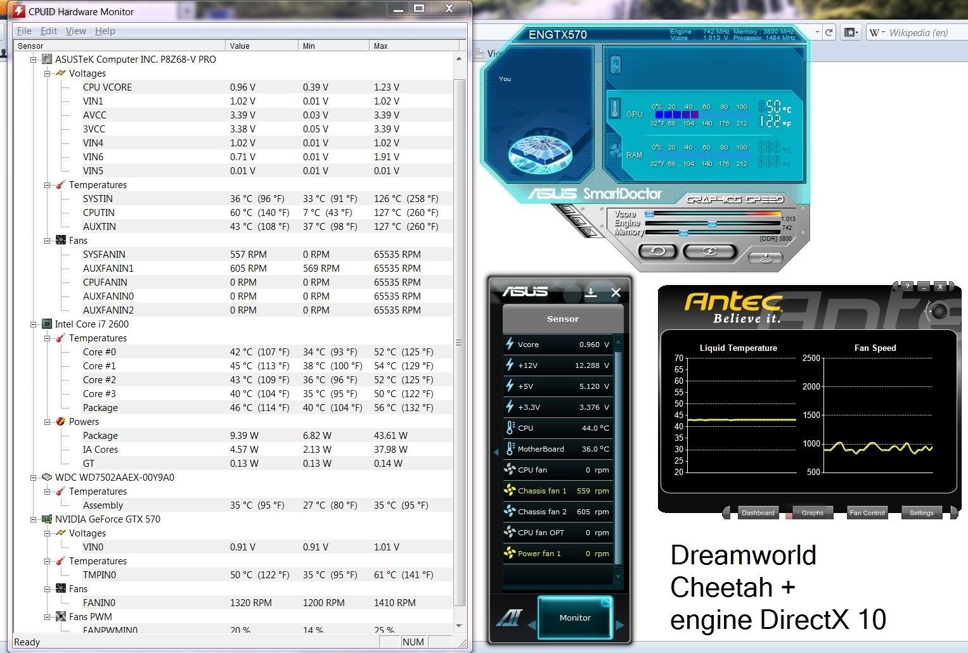Click the SmartDoctor question mark help button
The width and height of the screenshot is (968, 653).
tap(590, 232)
